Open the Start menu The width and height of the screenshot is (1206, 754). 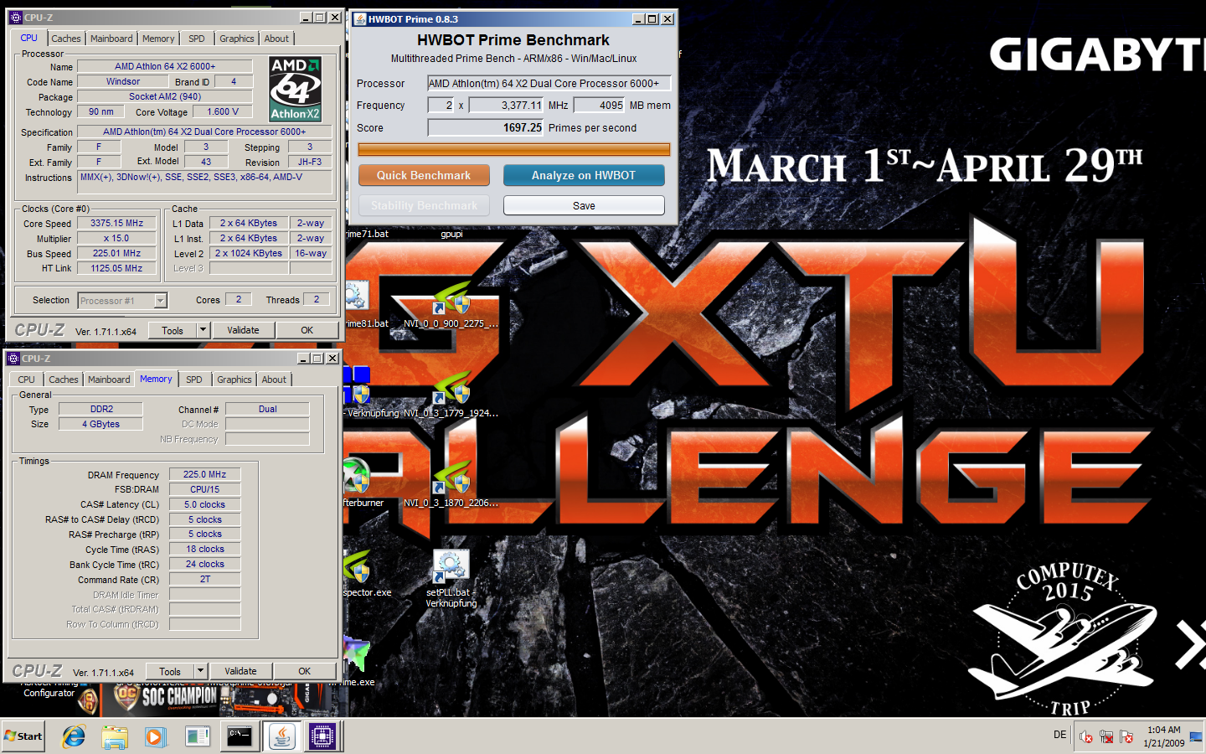tap(23, 736)
